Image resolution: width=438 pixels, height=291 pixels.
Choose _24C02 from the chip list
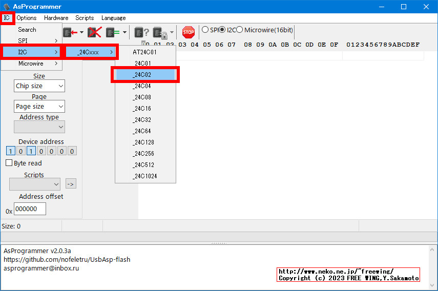145,75
